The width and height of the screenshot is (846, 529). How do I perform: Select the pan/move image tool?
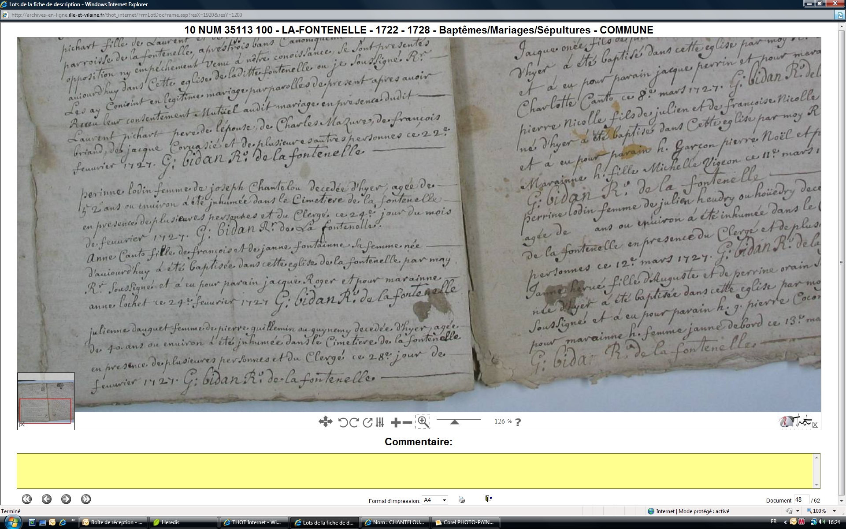(x=325, y=422)
